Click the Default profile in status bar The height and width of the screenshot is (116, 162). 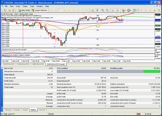coord(51,114)
